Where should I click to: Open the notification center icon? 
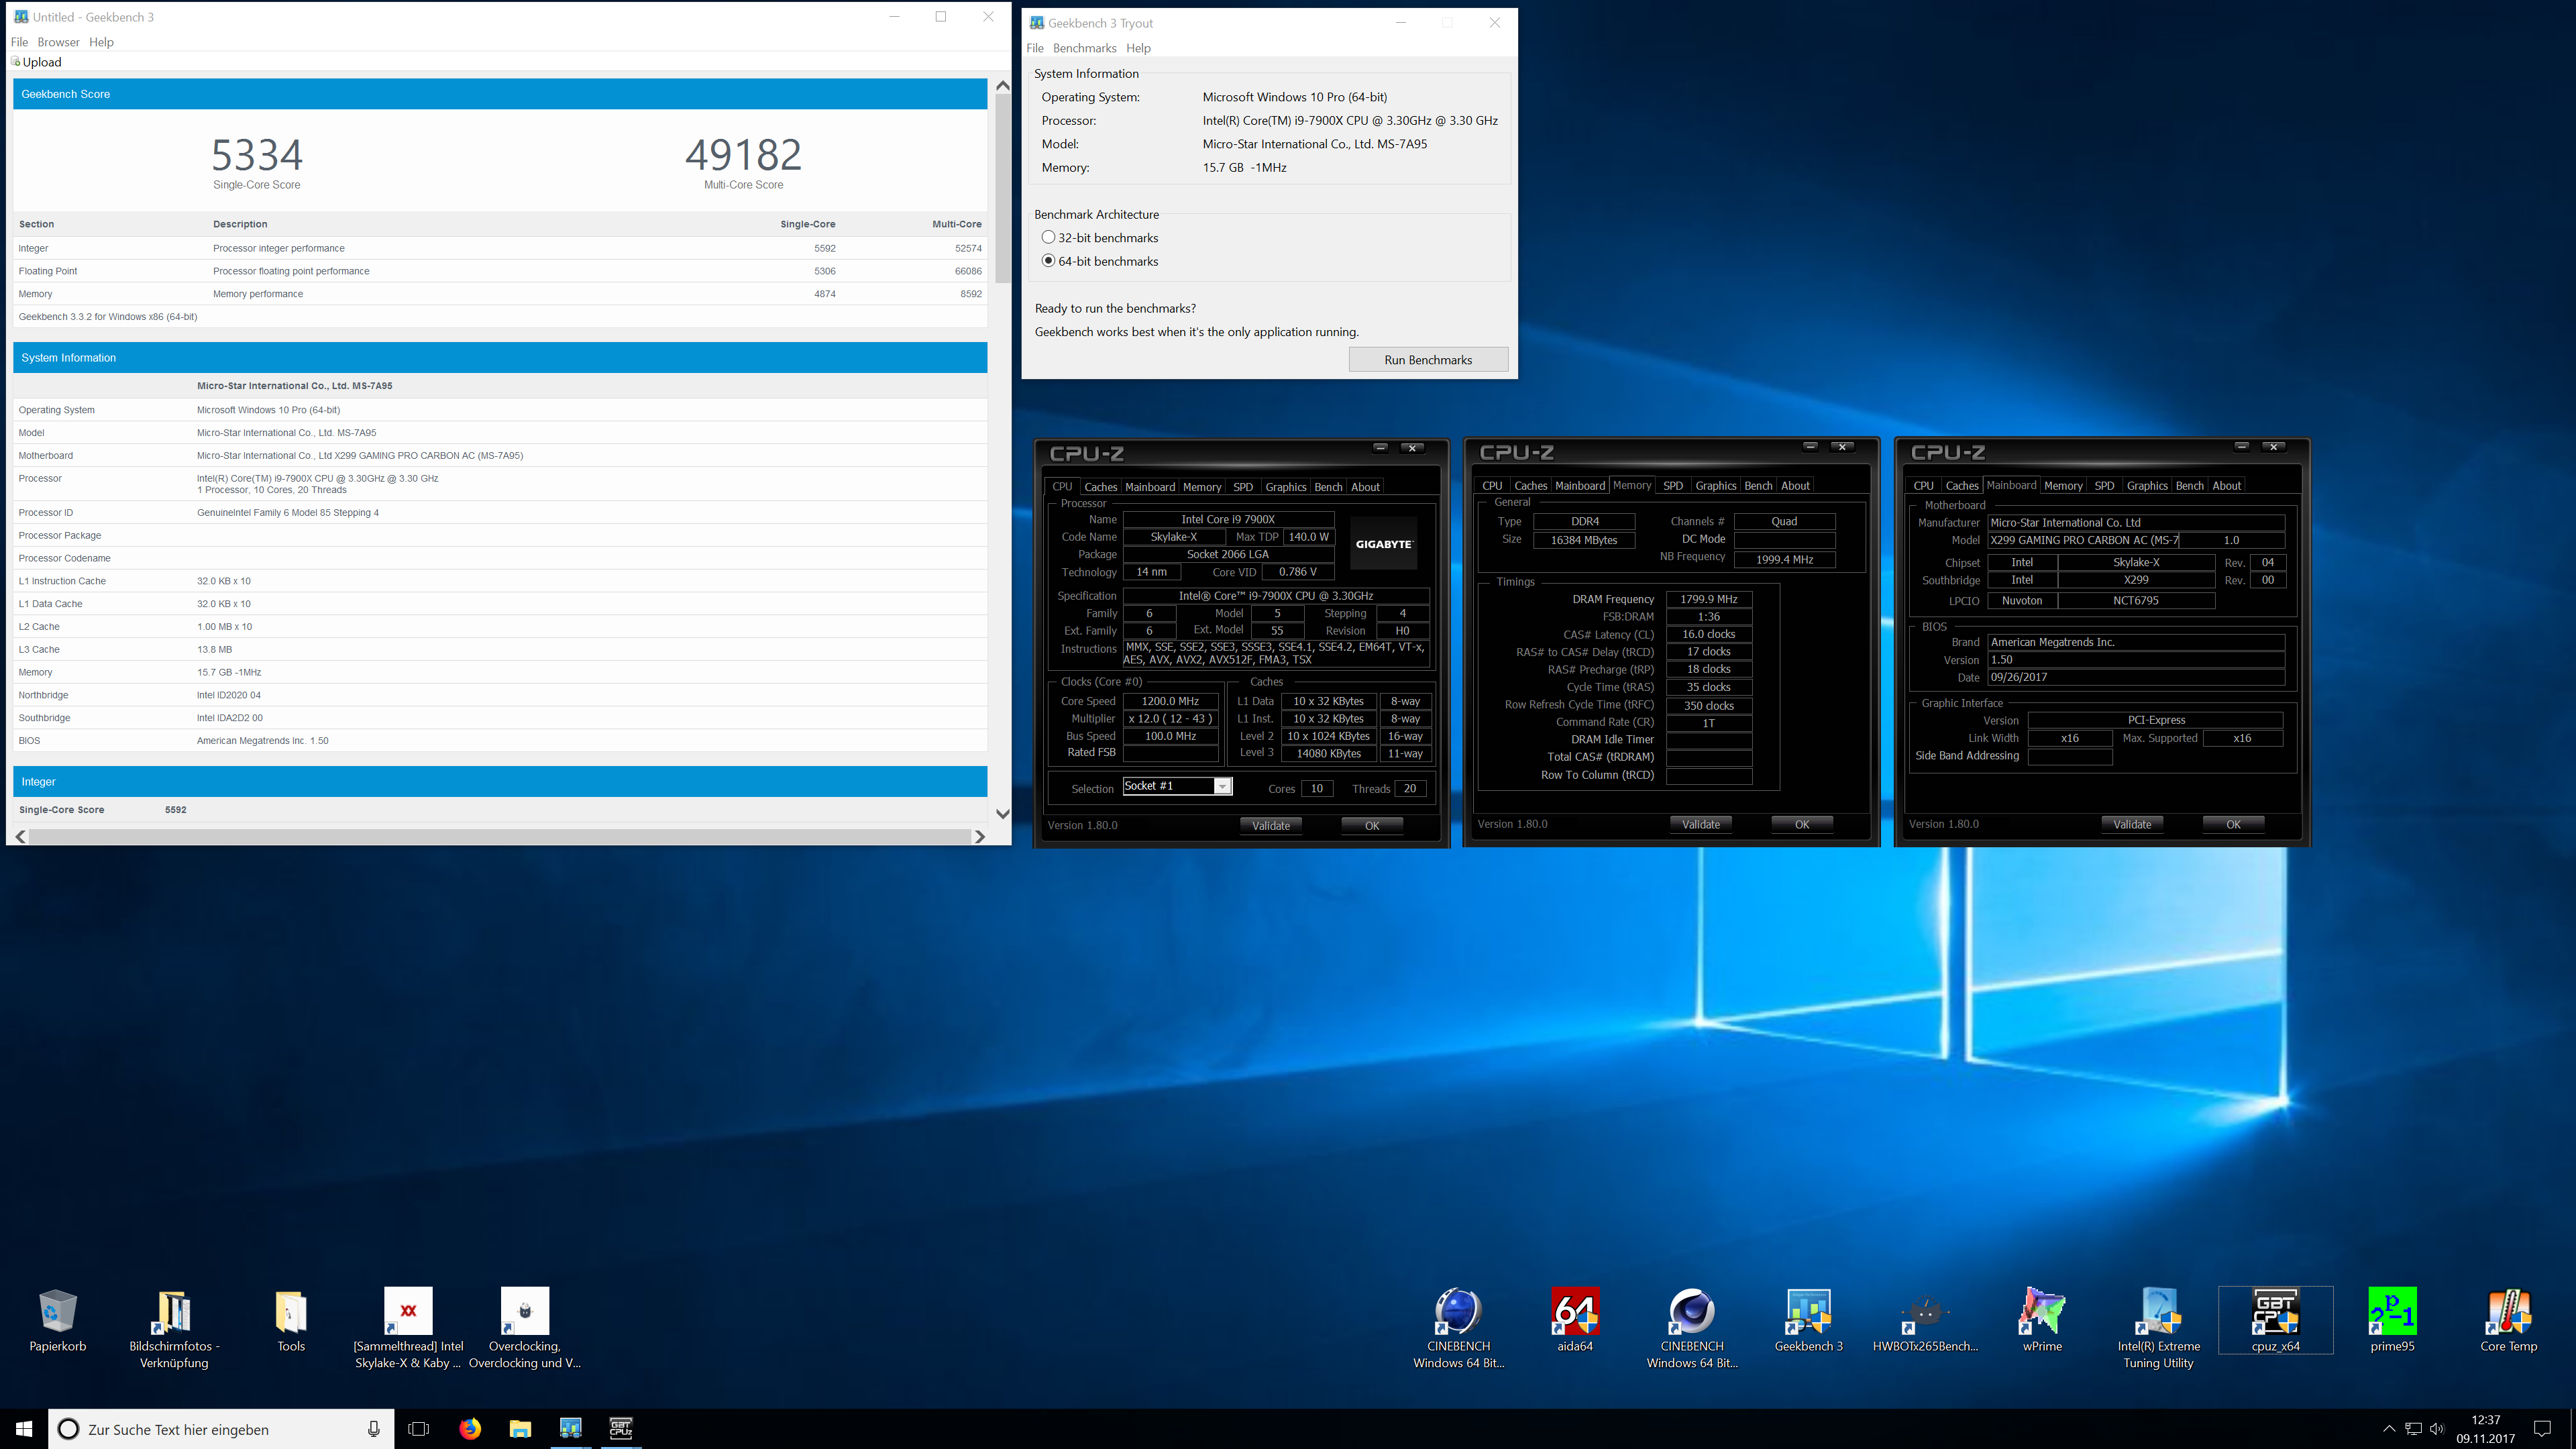[x=2541, y=1429]
